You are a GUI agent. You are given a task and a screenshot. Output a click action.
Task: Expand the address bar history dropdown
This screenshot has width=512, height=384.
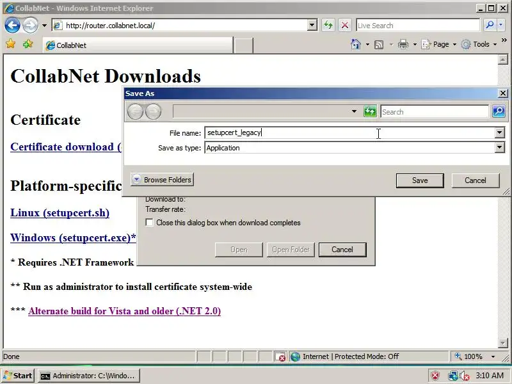point(312,25)
